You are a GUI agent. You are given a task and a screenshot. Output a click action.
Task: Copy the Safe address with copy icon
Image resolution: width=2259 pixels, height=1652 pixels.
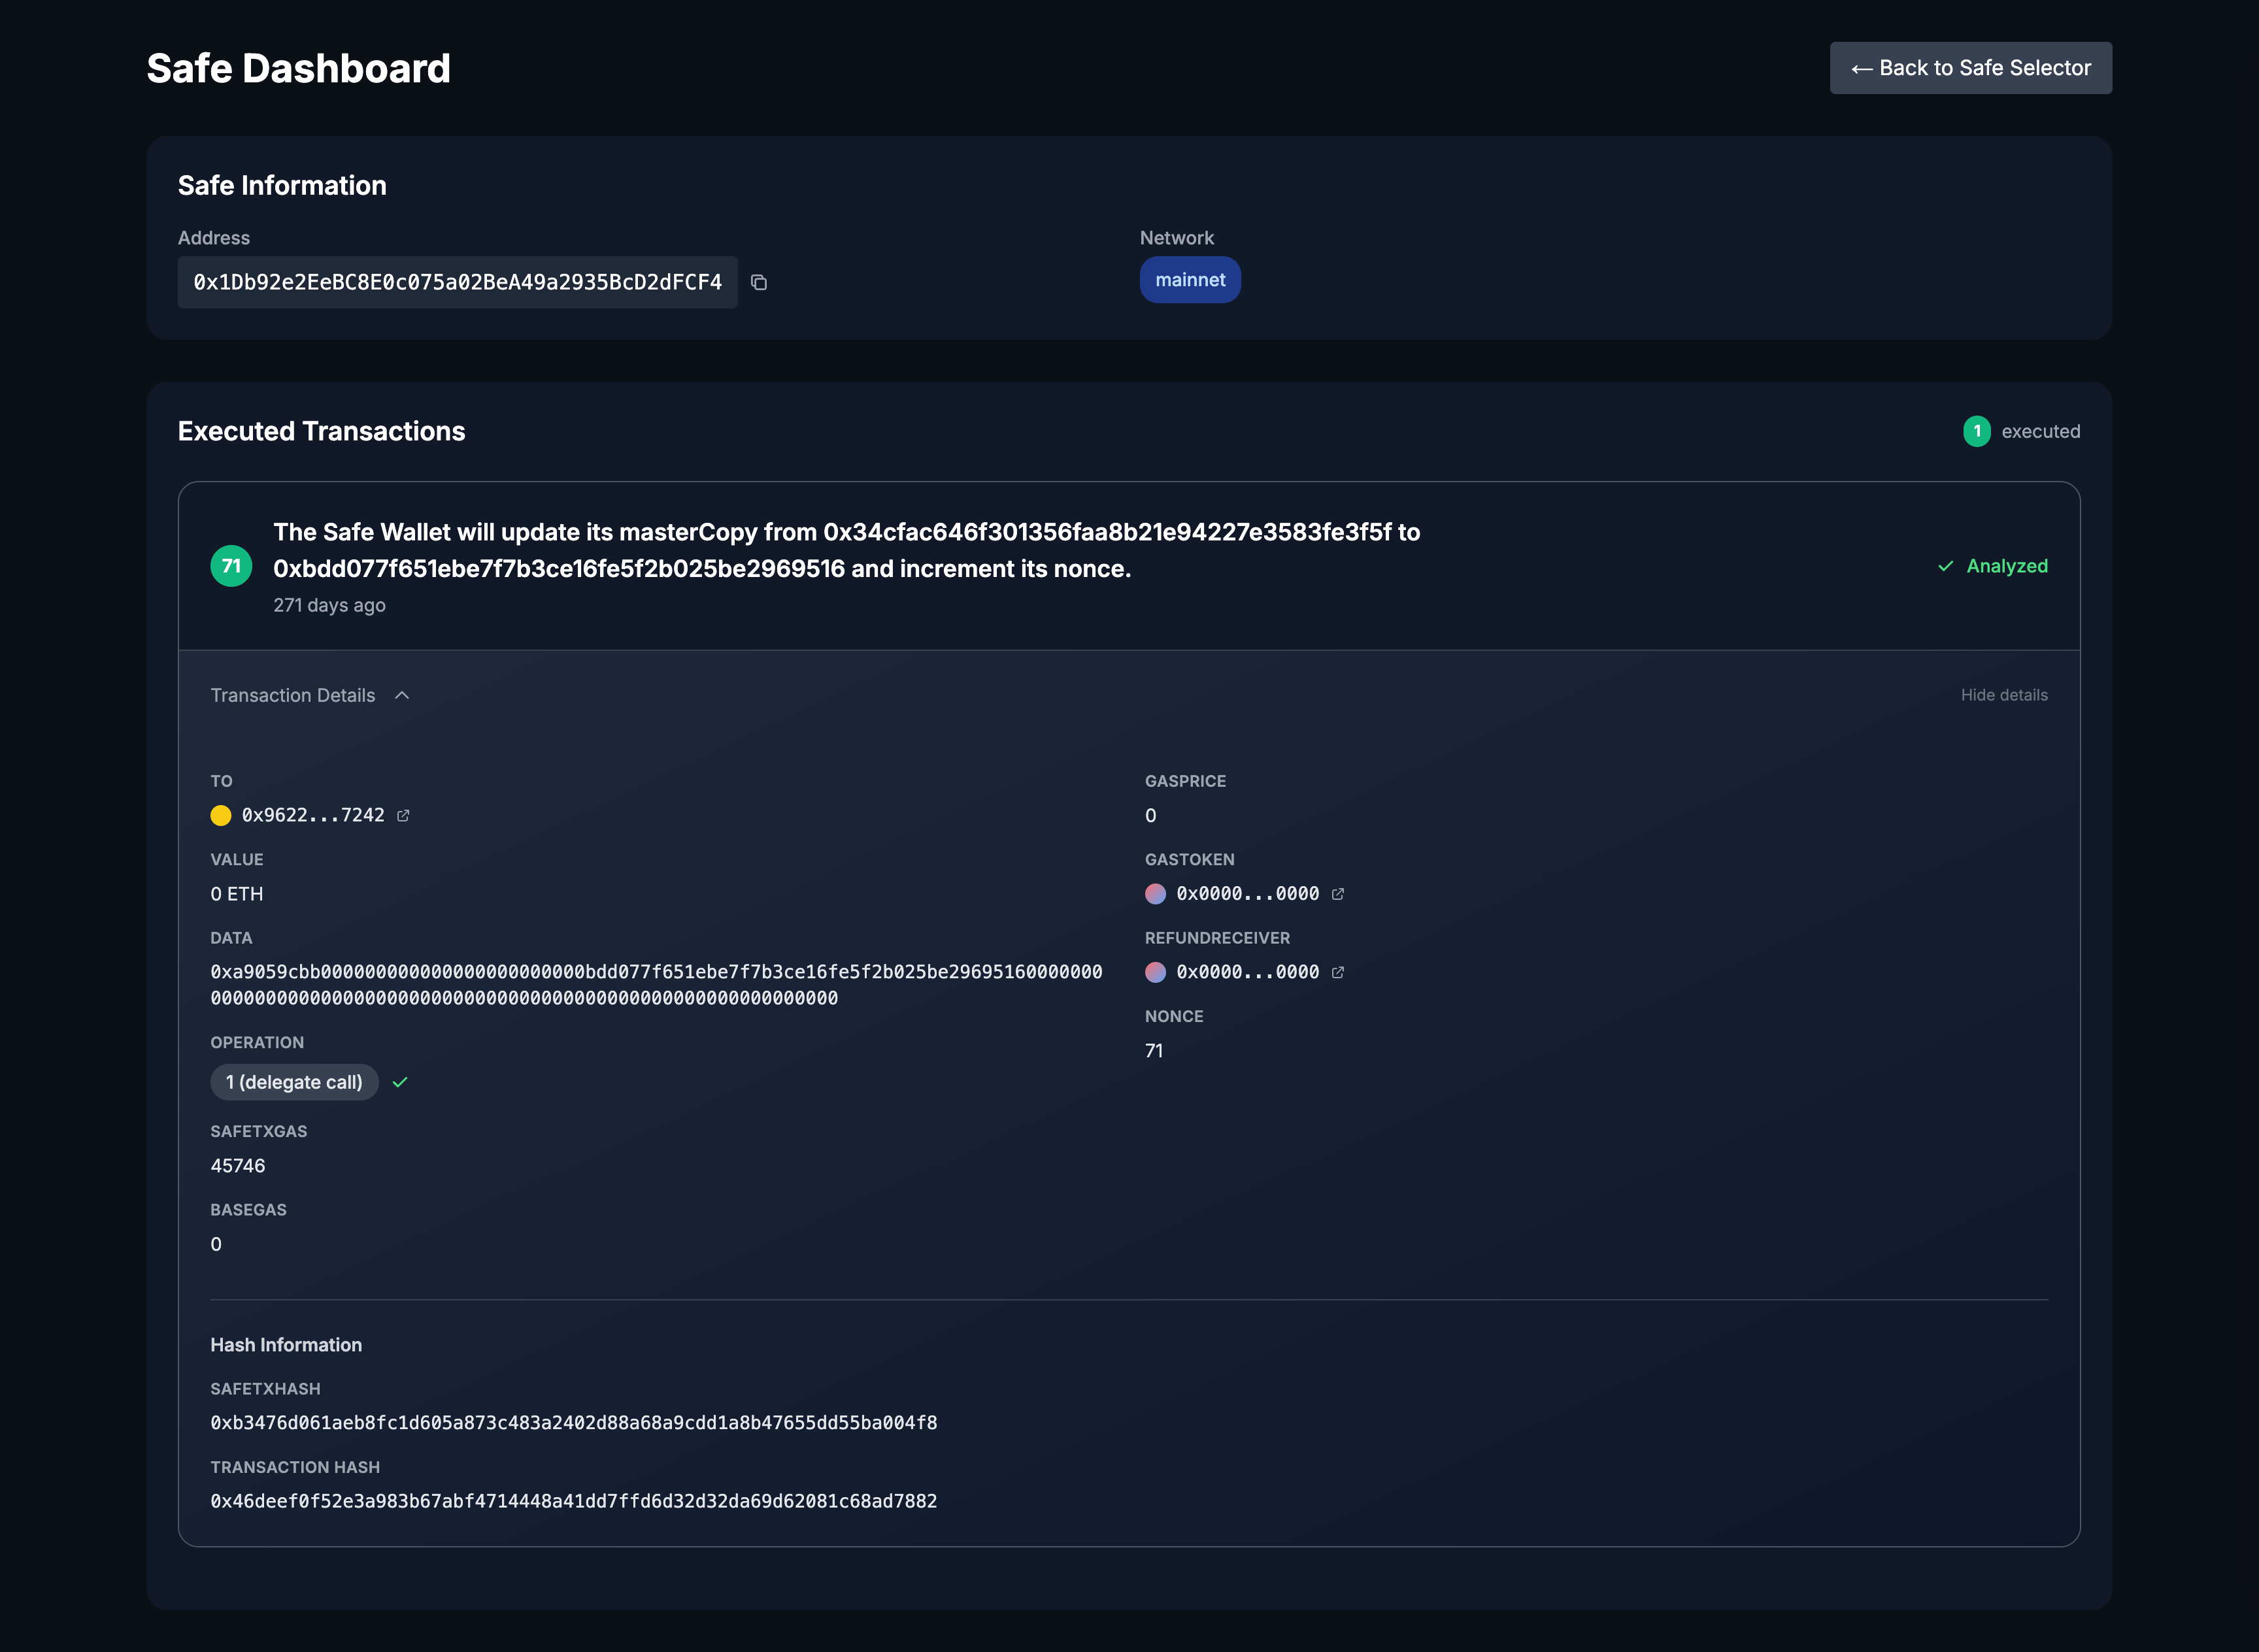coord(759,283)
